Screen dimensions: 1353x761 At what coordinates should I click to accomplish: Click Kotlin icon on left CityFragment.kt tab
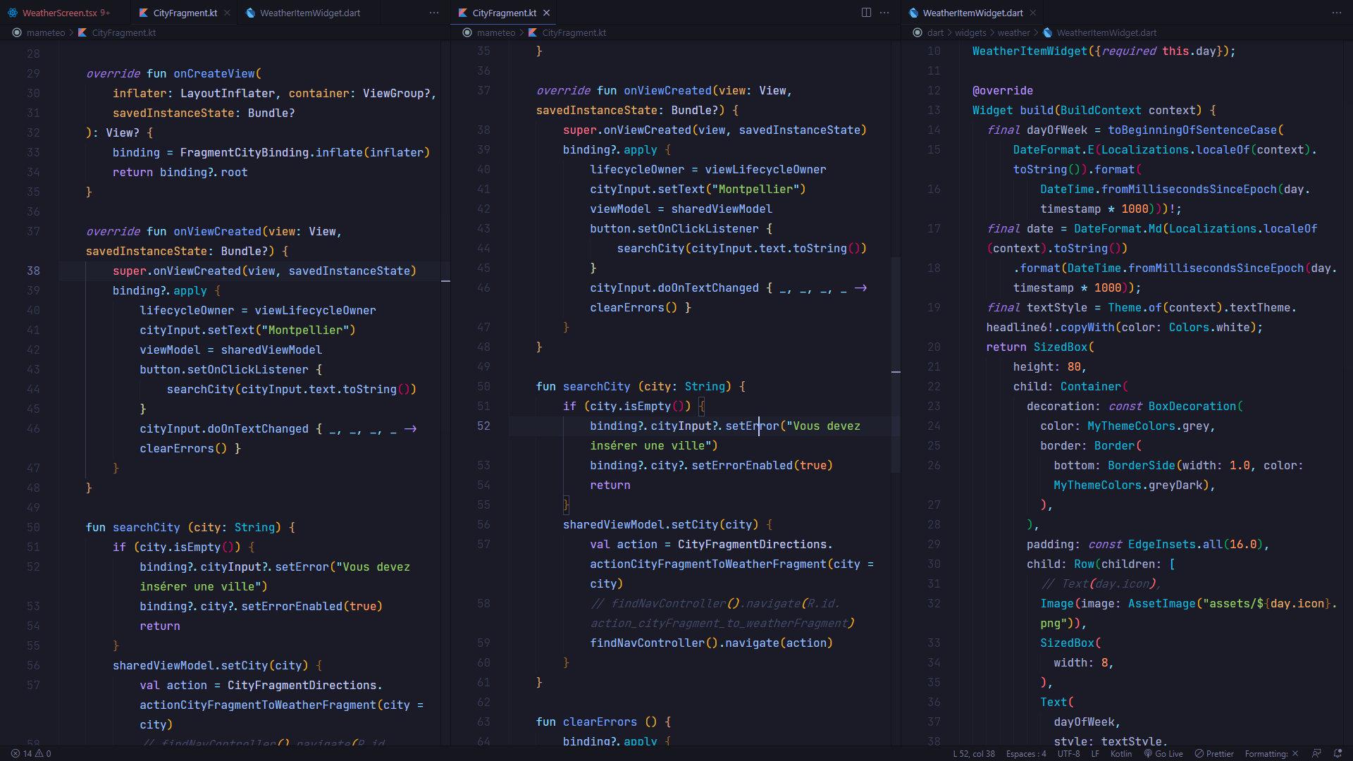tap(144, 13)
